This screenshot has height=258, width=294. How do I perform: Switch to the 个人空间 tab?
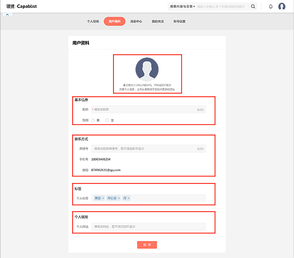(93, 21)
